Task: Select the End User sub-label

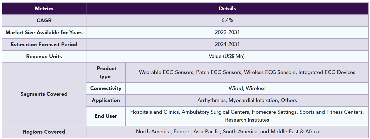Action: point(106,116)
